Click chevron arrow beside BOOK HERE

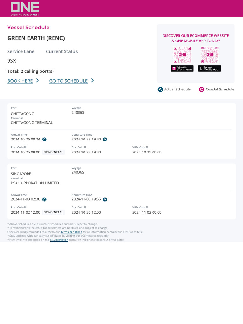tap(37, 80)
